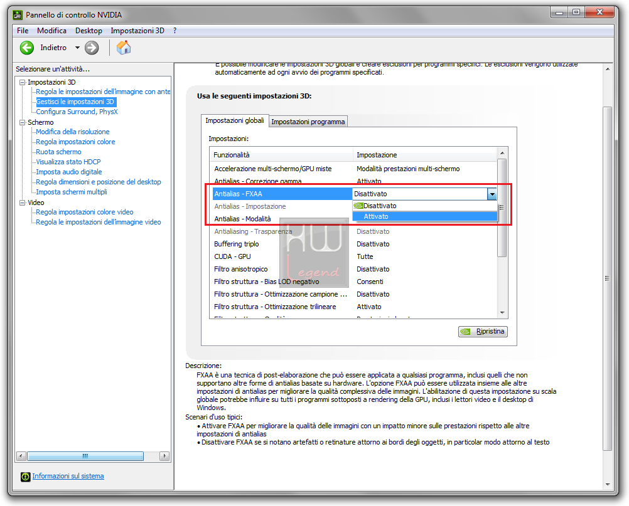Viewport: 629px width, 506px height.
Task: Click the green Indietro back arrow icon
Action: 27,48
